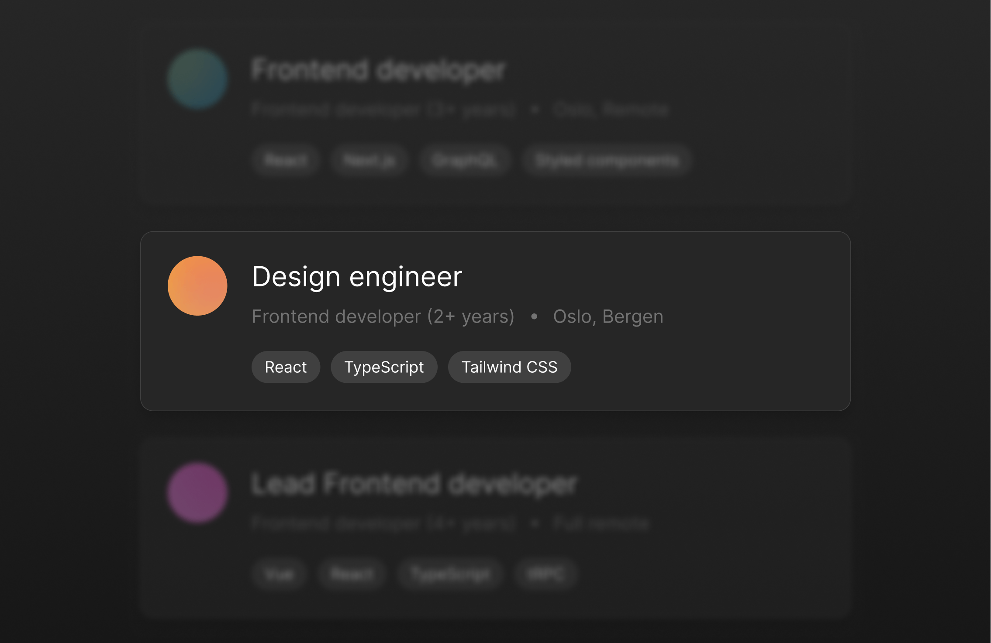Click the Oslo, Remote location in top card

click(611, 109)
